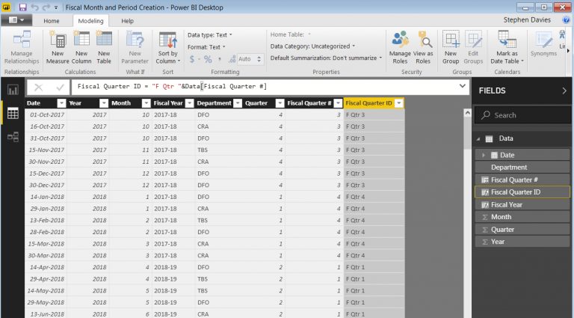574x318 pixels.
Task: Expand the Date field hierarchy
Action: (483, 155)
